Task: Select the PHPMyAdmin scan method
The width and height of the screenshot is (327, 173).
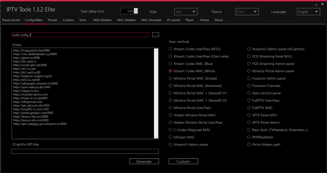Action: tap(249, 137)
